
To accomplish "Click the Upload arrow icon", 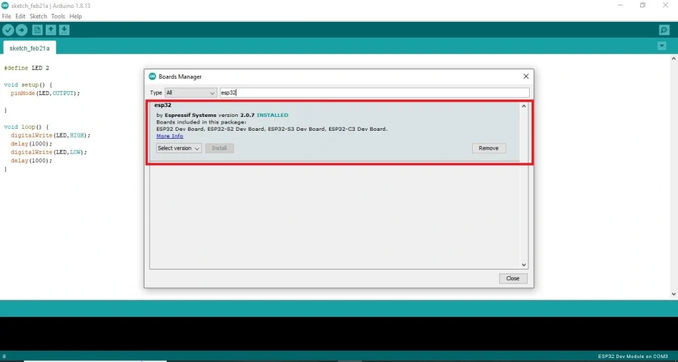I will tap(21, 30).
